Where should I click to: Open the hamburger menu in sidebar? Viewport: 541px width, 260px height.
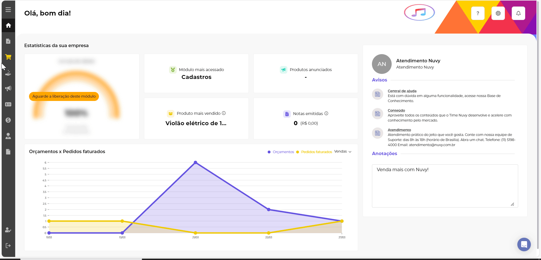[x=8, y=10]
